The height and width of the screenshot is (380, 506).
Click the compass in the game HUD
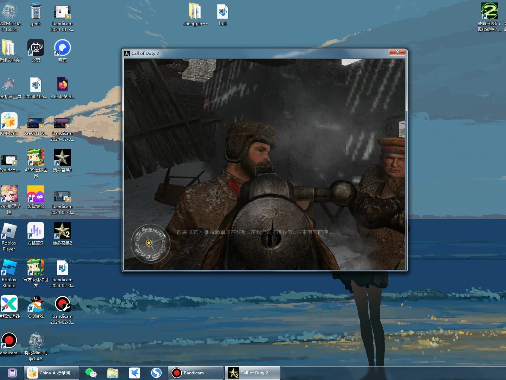pos(150,243)
